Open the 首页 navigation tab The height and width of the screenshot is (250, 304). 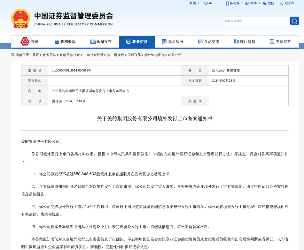pyautogui.click(x=29, y=42)
